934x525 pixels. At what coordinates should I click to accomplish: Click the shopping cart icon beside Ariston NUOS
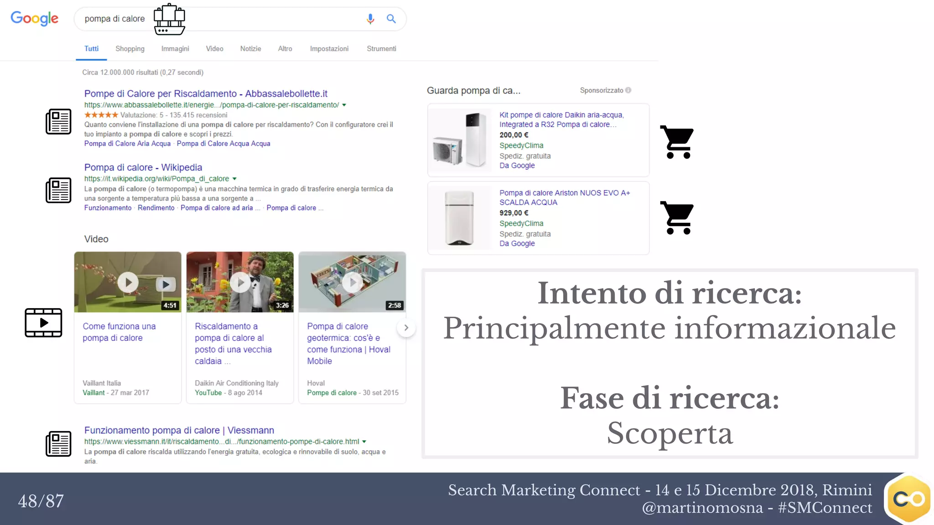pyautogui.click(x=677, y=217)
